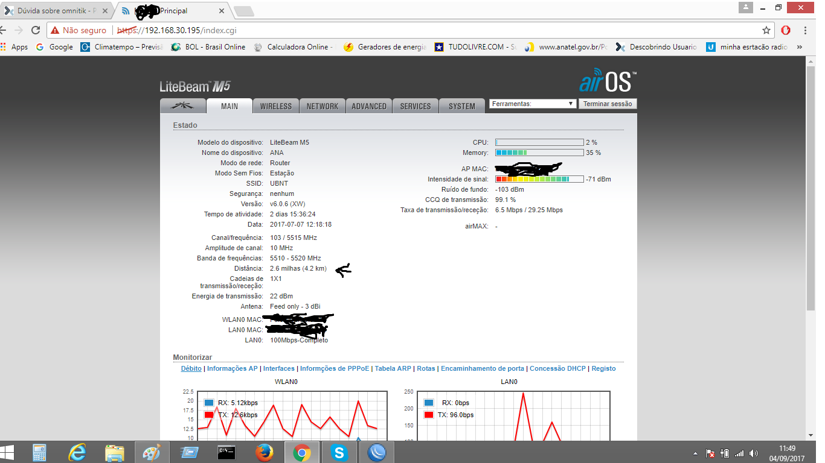
Task: Open the 'minha esrtação radio' bookmark
Action: (x=747, y=46)
